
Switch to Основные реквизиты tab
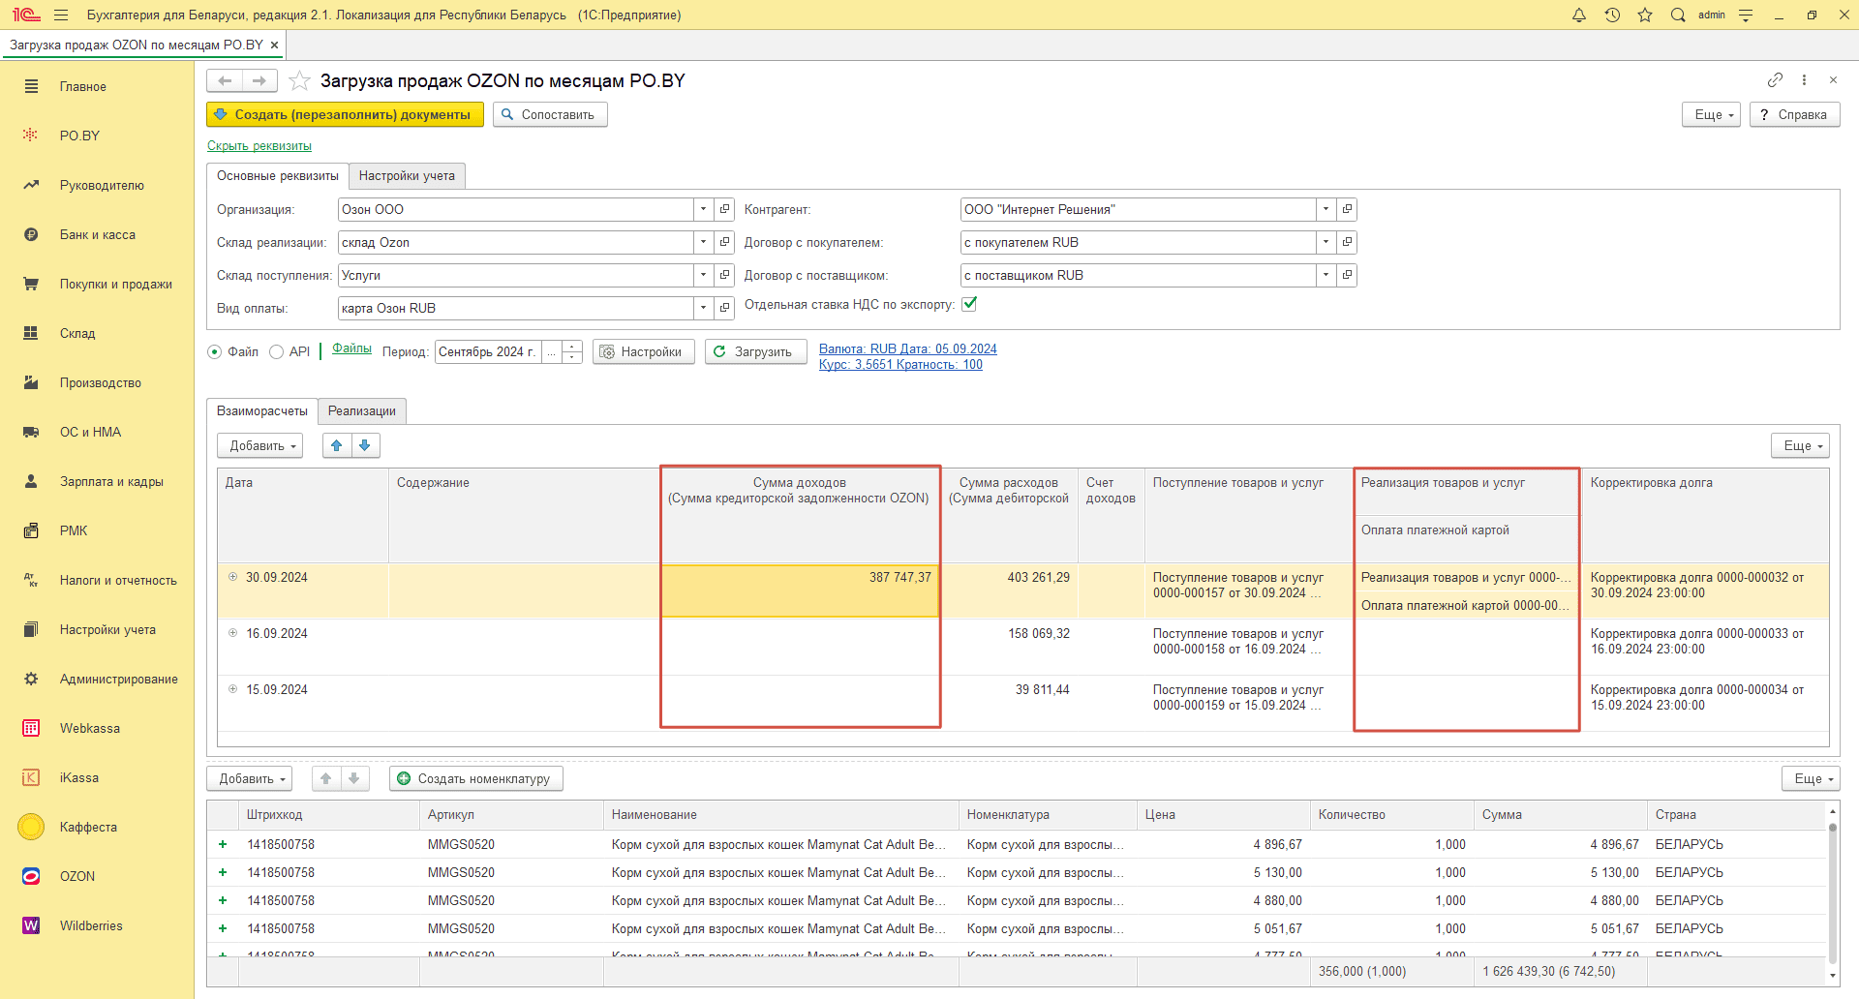click(x=278, y=176)
